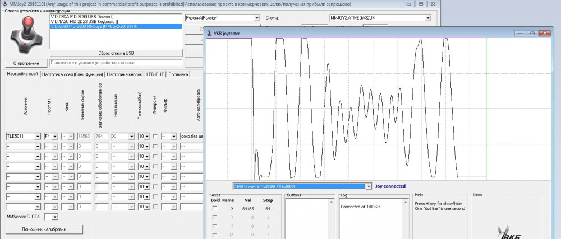Toggle Bold checkbox for X axis

pyautogui.click(x=214, y=208)
